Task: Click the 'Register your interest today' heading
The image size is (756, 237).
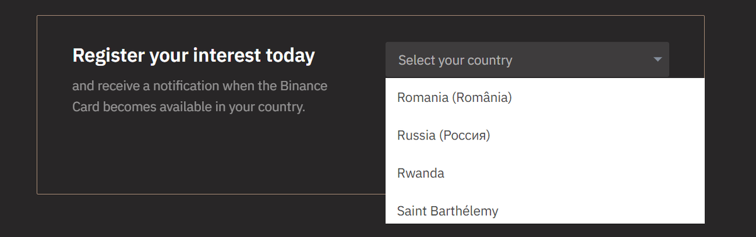Action: tap(193, 56)
